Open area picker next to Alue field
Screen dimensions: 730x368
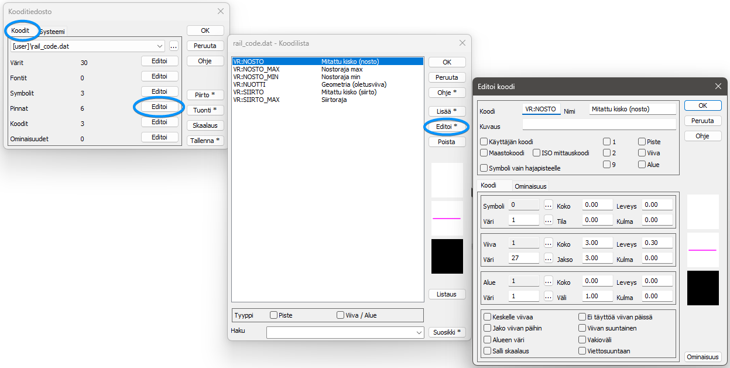tap(549, 281)
